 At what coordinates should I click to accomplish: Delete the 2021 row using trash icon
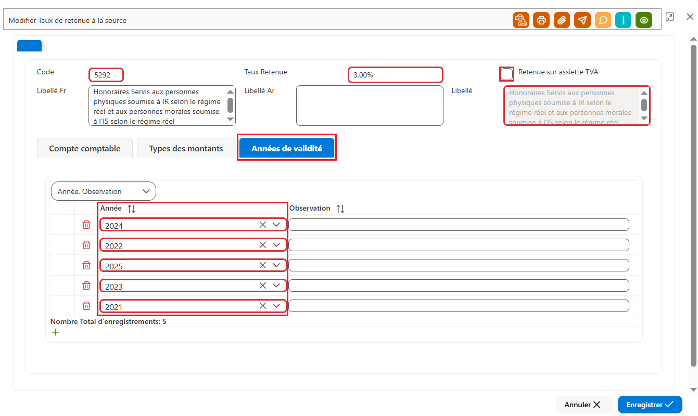[86, 306]
